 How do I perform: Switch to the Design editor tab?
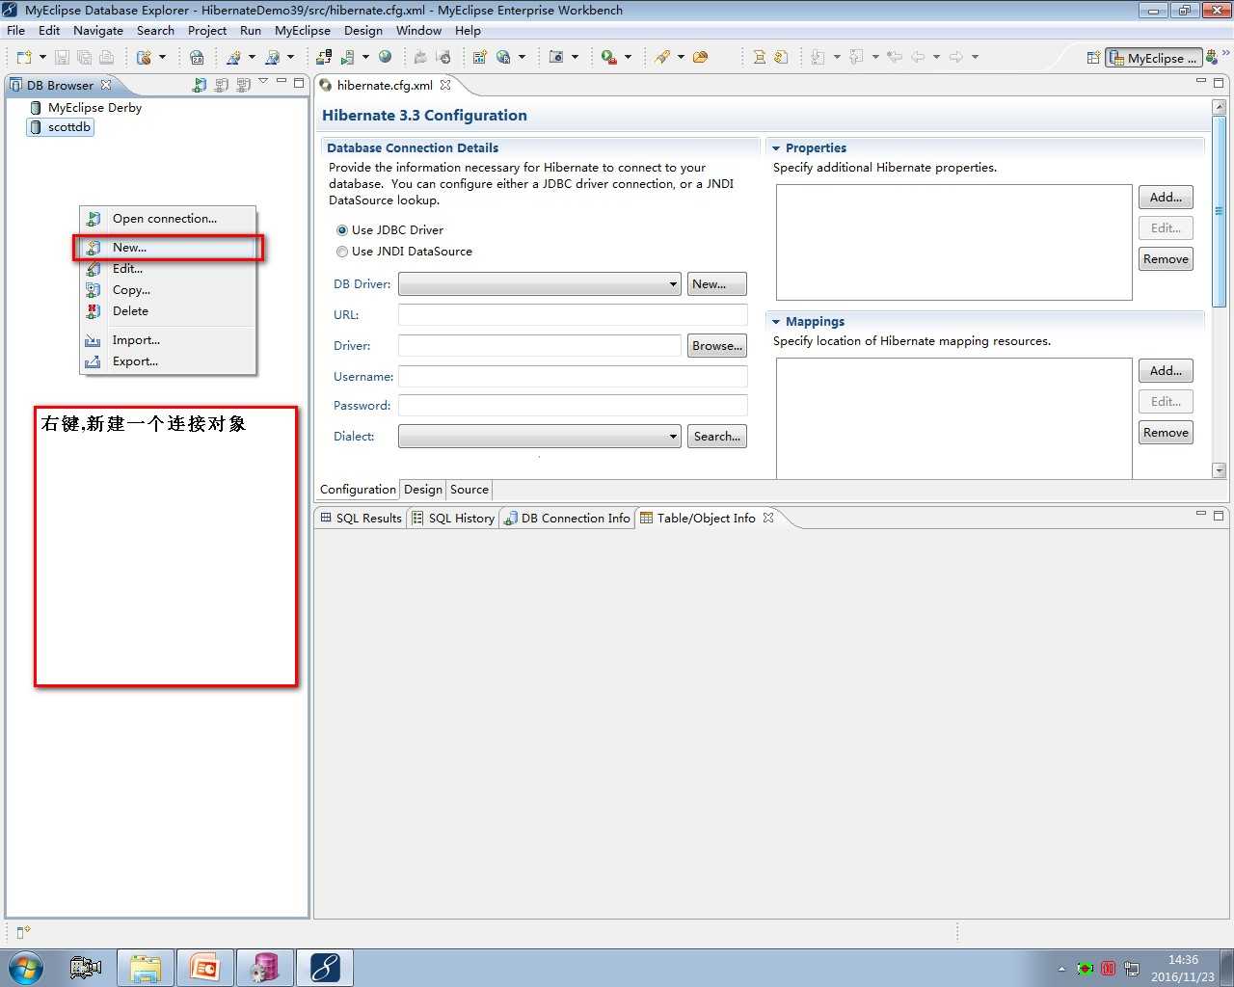(423, 490)
